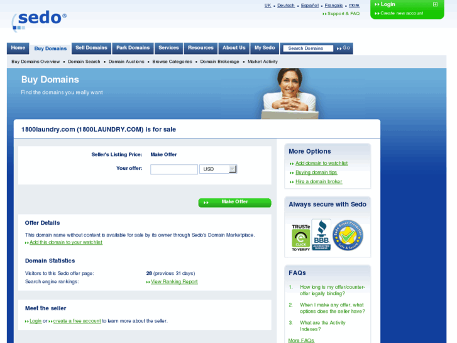This screenshot has height=343, width=457.
Task: Open Market Activity submenu item
Action: pos(263,62)
